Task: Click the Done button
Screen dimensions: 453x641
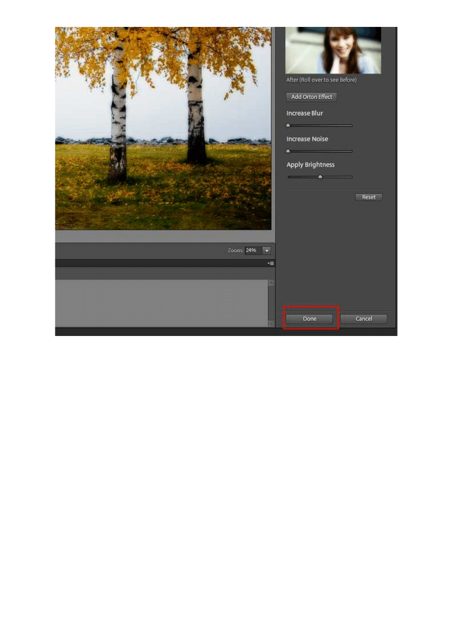Action: 309,319
